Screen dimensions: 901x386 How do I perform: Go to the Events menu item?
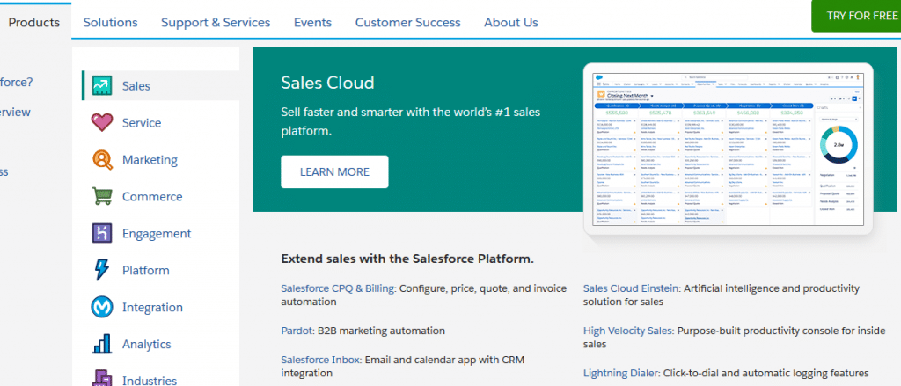click(x=312, y=22)
